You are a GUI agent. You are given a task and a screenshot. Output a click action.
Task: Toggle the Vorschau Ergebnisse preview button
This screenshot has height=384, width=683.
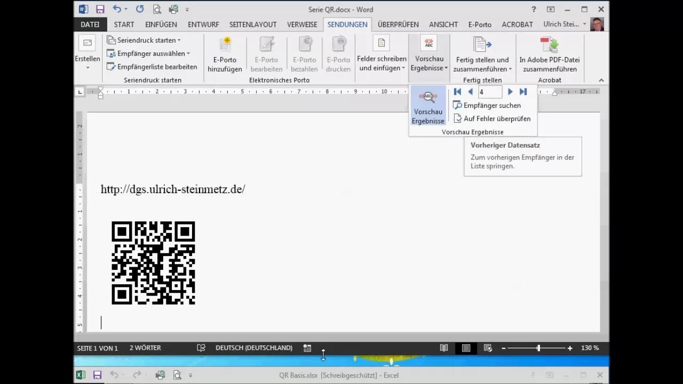428,107
